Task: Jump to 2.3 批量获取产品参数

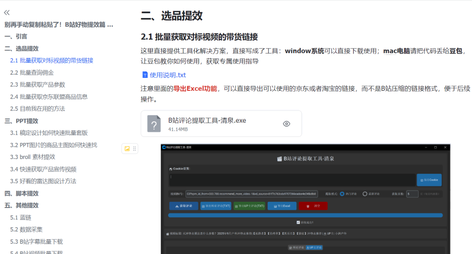Action: coord(38,84)
